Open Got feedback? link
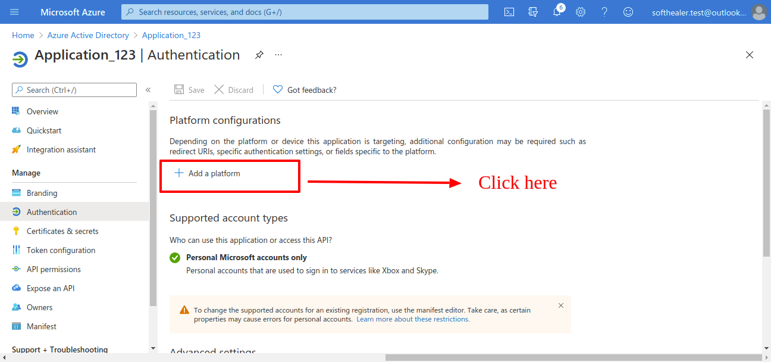771x362 pixels. (305, 90)
